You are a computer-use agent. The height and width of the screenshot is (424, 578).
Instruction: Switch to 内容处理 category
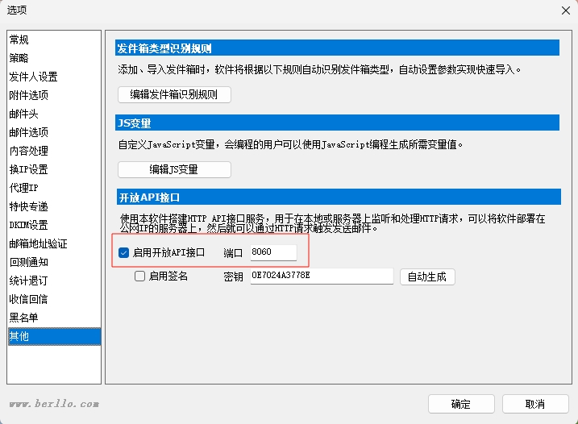[28, 151]
